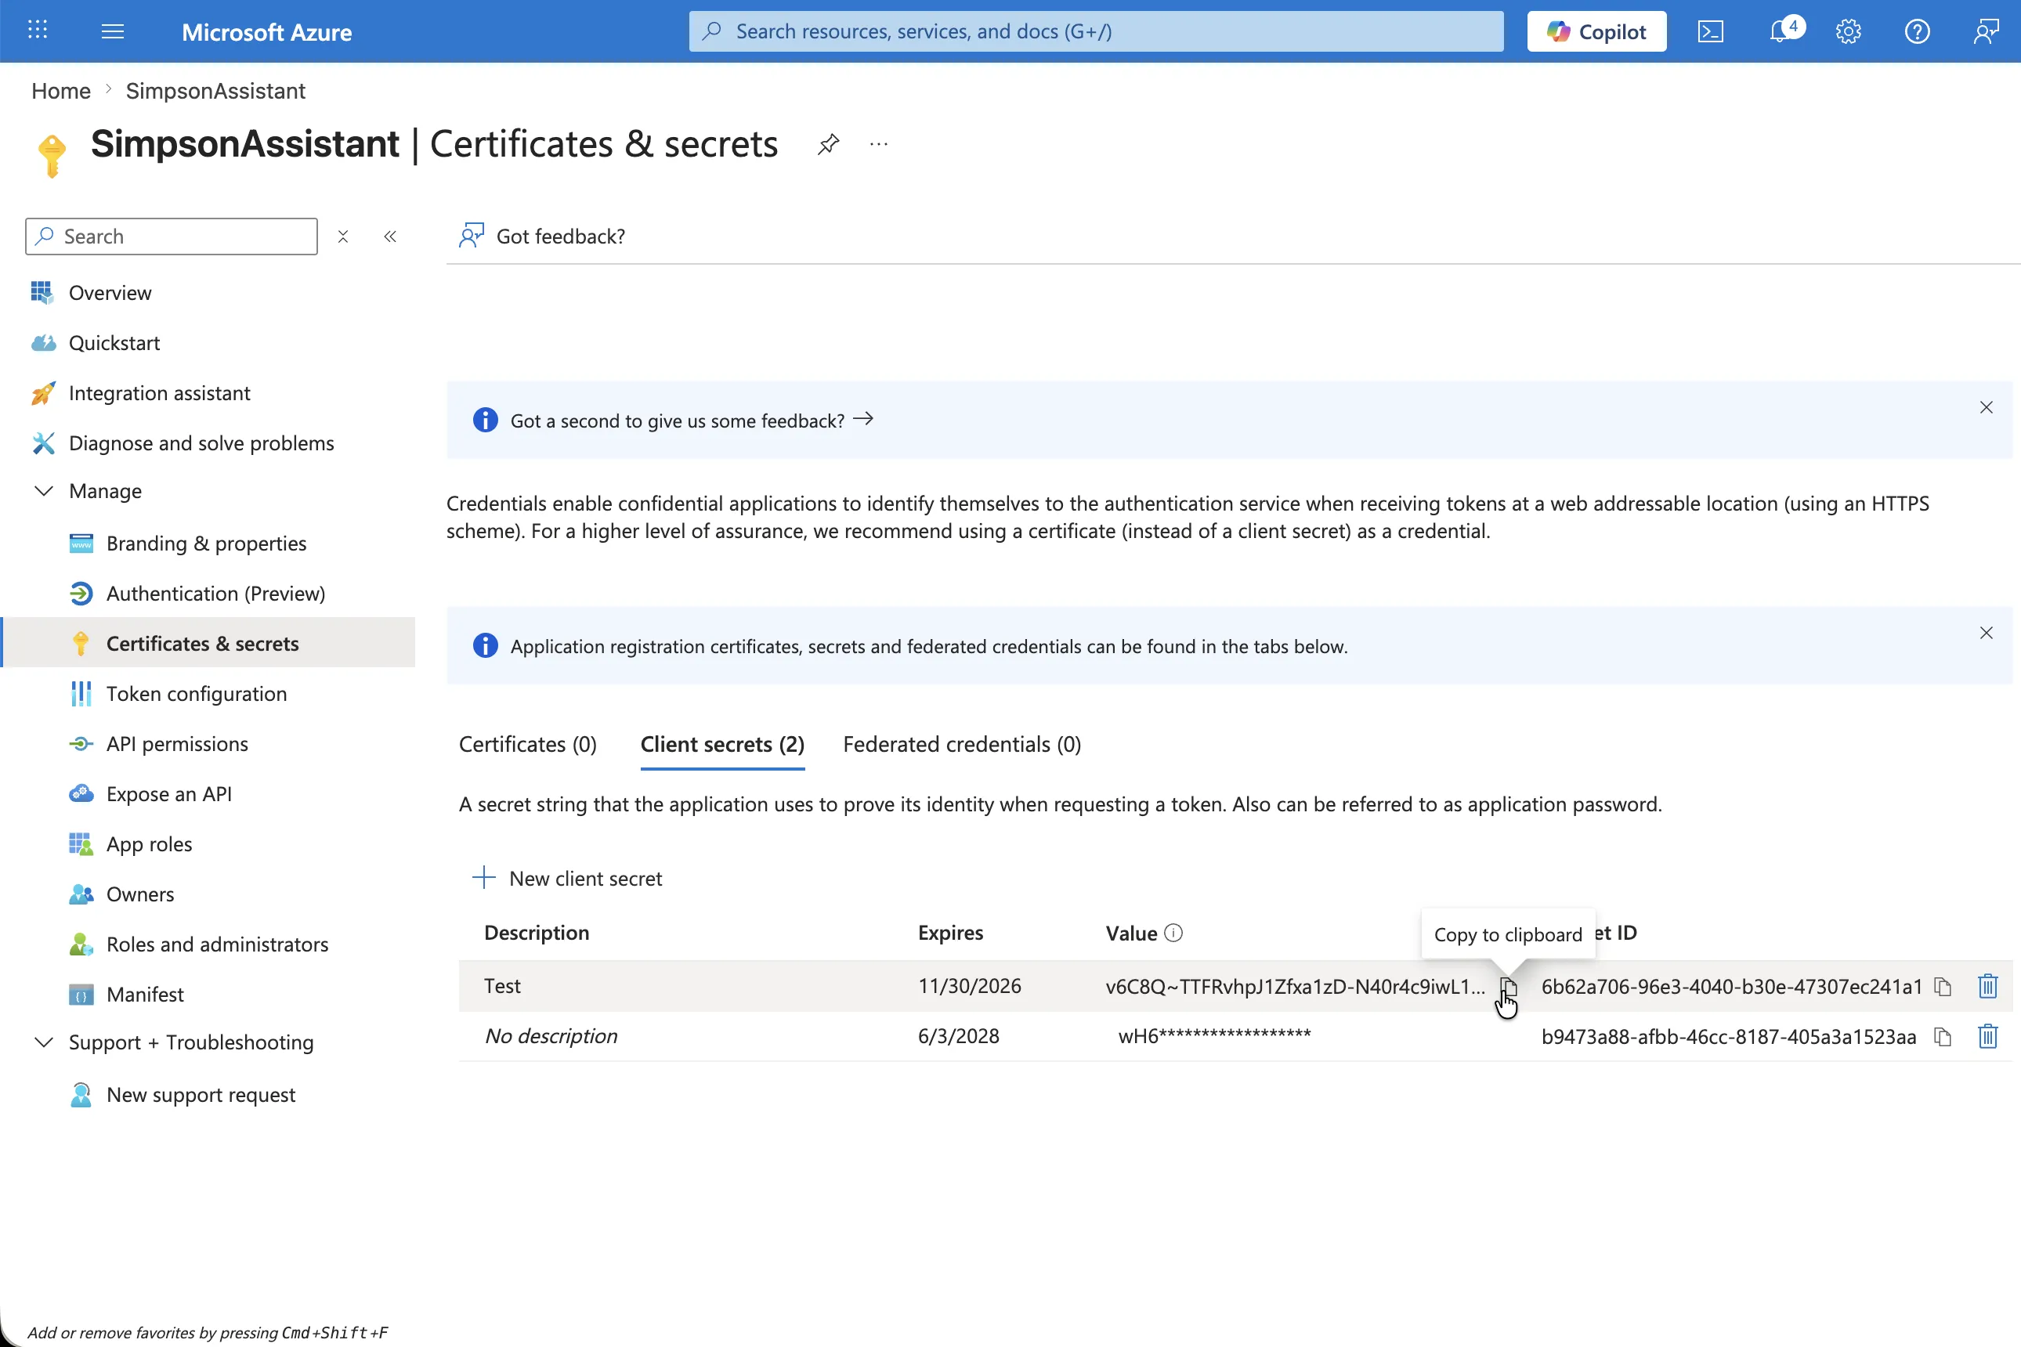Screen dimensions: 2021x1347
Task: Select the 6/3/2028 expiry cell
Action: [958, 1036]
